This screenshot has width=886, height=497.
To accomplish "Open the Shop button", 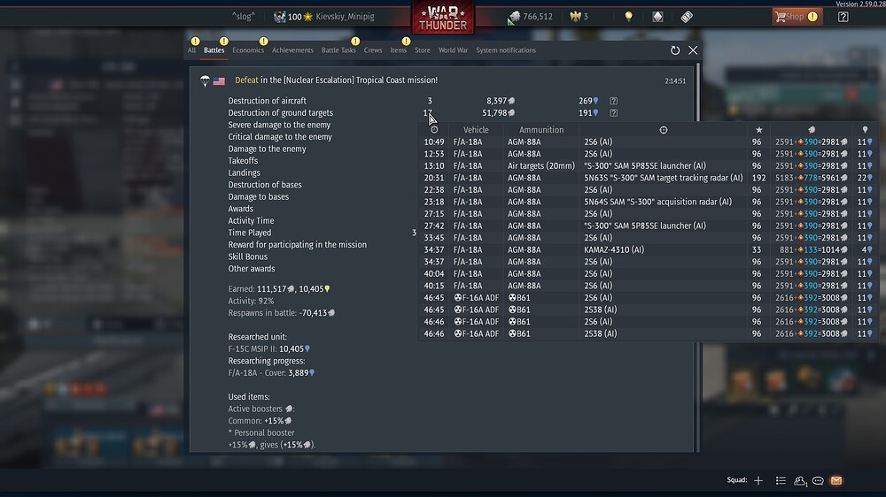I will [797, 16].
